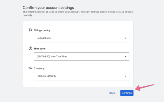Viewport: 164px width, 102px height.
Task: Select the US Dollar (USD $) value
Action: tap(46, 76)
